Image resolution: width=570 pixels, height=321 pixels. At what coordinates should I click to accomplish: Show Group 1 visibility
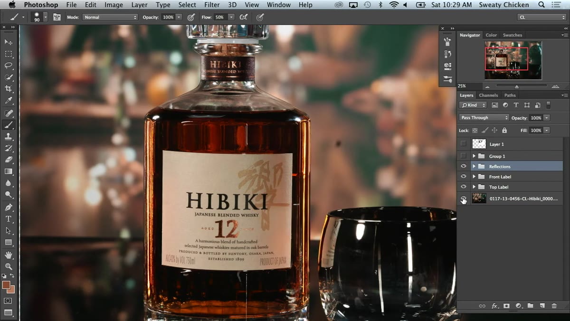[464, 156]
